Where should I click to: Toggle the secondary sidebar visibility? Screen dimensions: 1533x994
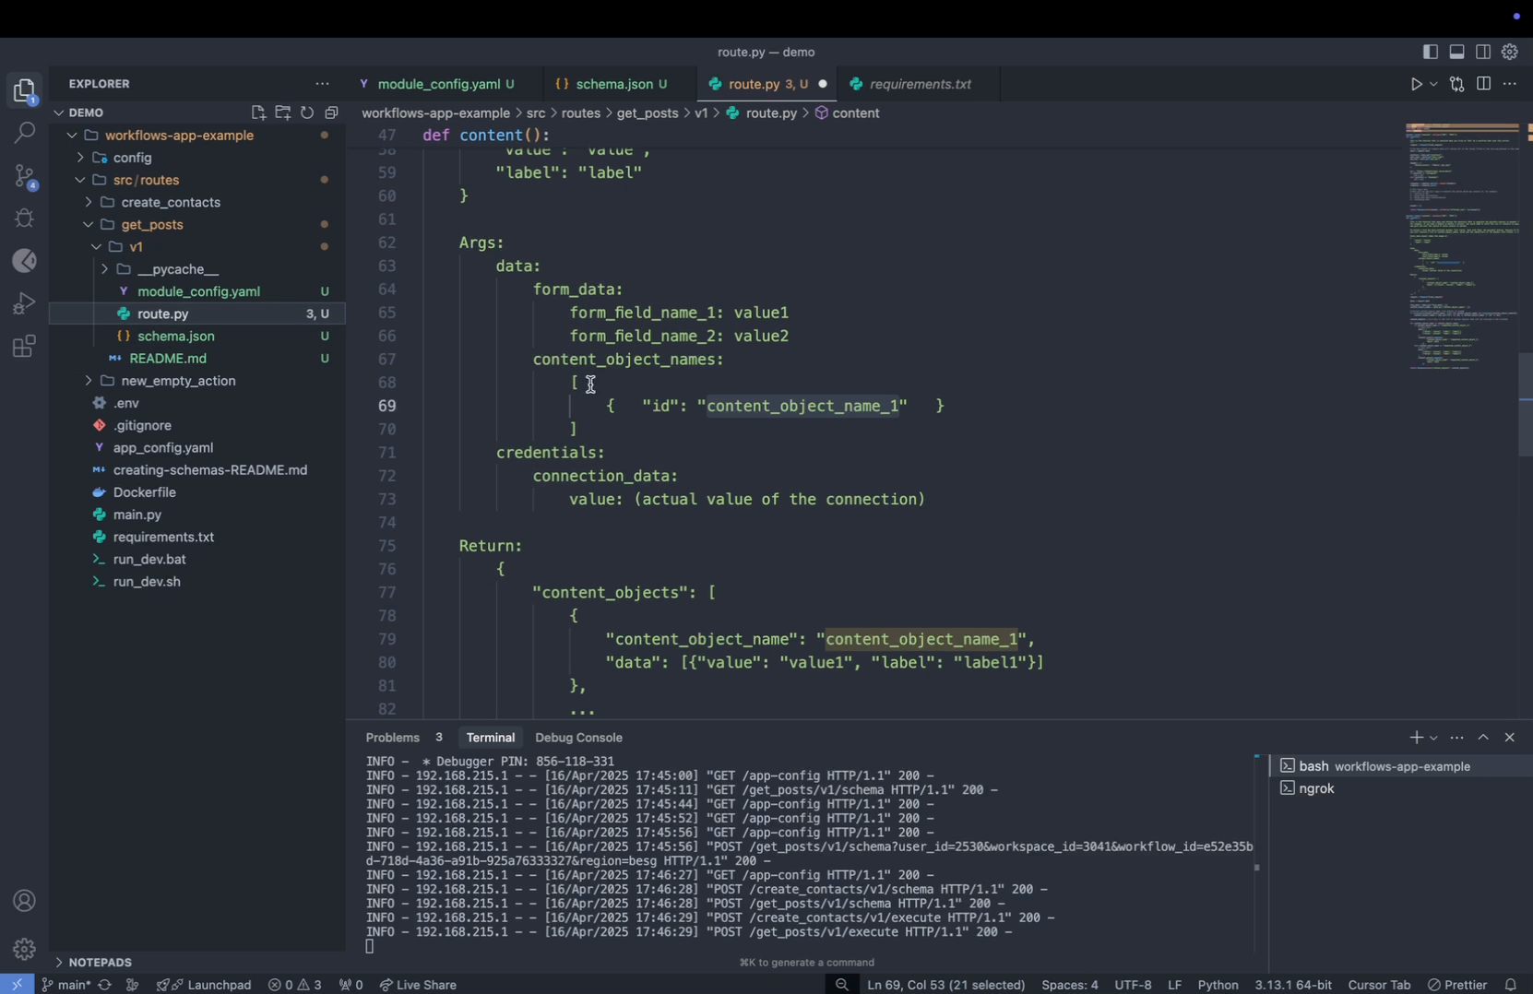click(1483, 52)
